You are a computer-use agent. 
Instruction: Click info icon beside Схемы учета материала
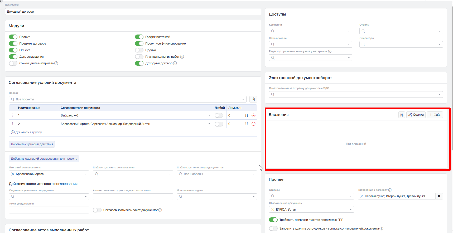(x=56, y=63)
